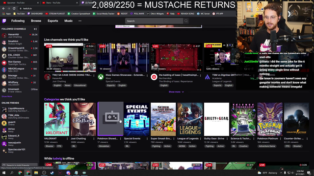The width and height of the screenshot is (314, 176).
Task: Open the Browse tab
Action: 36,21
